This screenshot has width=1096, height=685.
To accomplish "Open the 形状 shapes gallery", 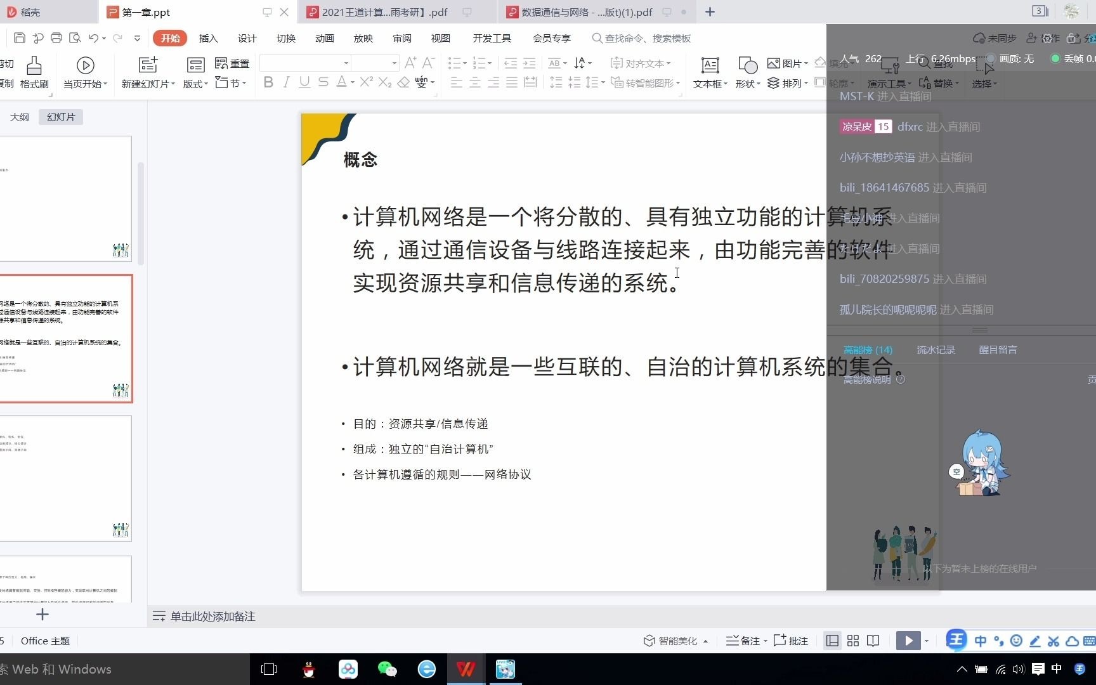I will click(x=748, y=72).
